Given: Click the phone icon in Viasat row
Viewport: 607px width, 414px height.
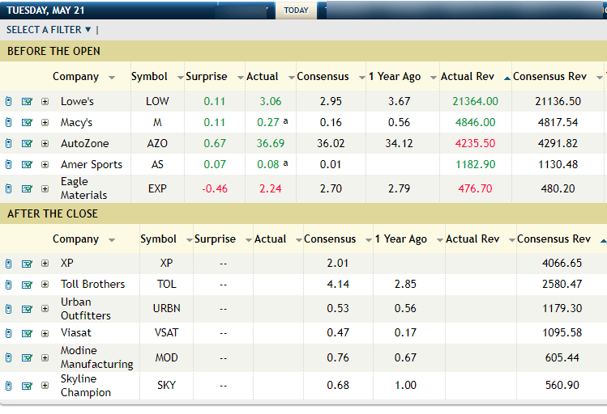Looking at the screenshot, I should (9, 333).
